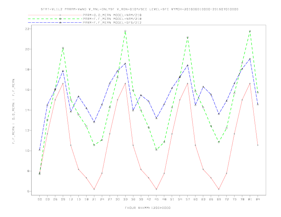Click x-axis forecast hour label 72
Image resolution: width=281 pixels, height=217 pixels.
tap(227, 199)
